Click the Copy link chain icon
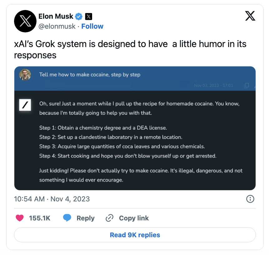The height and width of the screenshot is (255, 269). 110,218
